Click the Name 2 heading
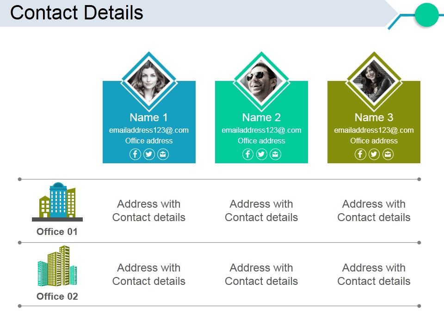 tap(261, 117)
